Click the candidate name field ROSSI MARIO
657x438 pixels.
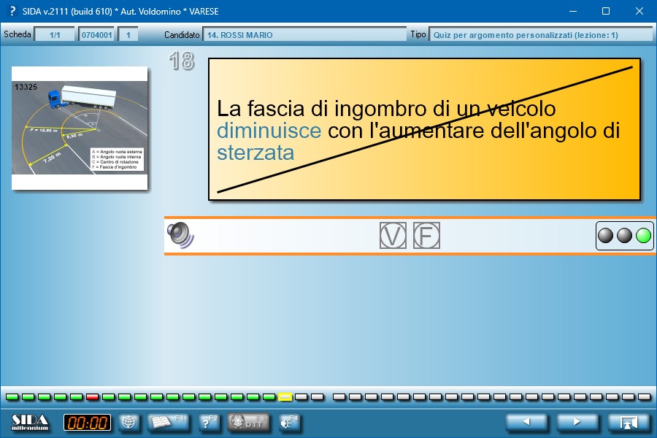pos(305,34)
